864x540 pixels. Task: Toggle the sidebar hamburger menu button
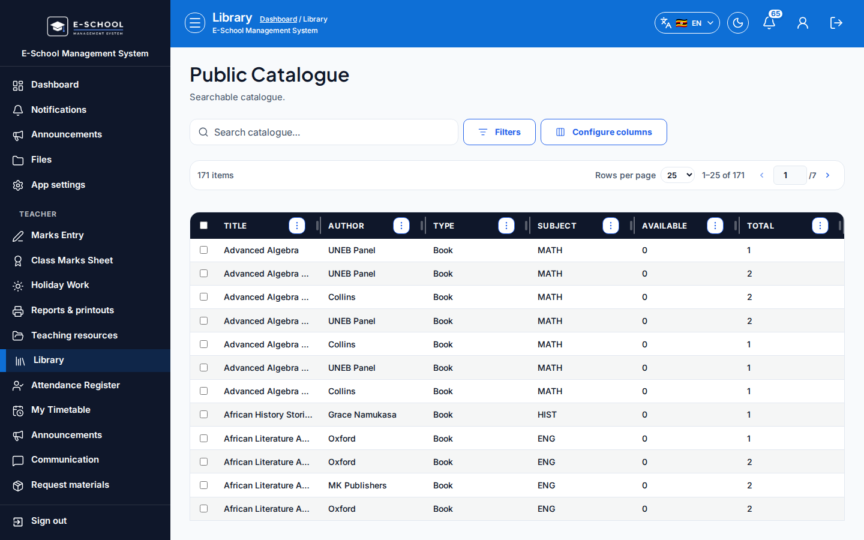[x=195, y=23]
